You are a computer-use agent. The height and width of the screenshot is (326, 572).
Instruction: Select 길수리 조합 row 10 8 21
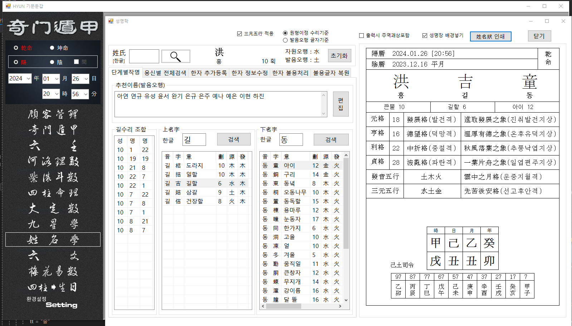(x=134, y=221)
